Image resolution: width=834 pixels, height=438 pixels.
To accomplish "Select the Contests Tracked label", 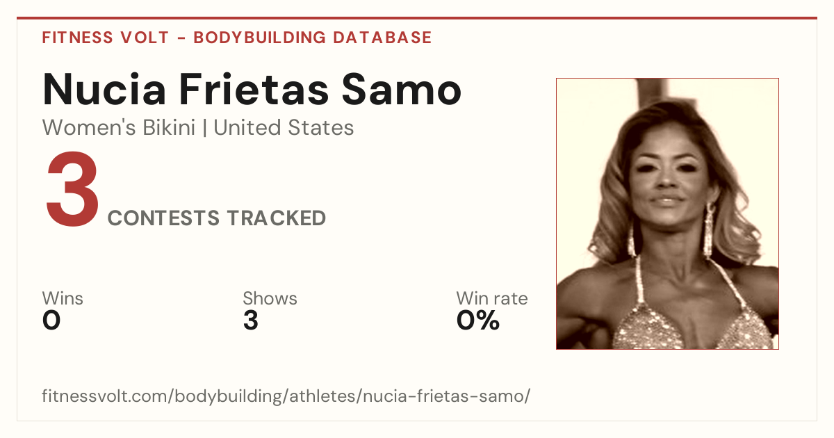I will tap(217, 218).
